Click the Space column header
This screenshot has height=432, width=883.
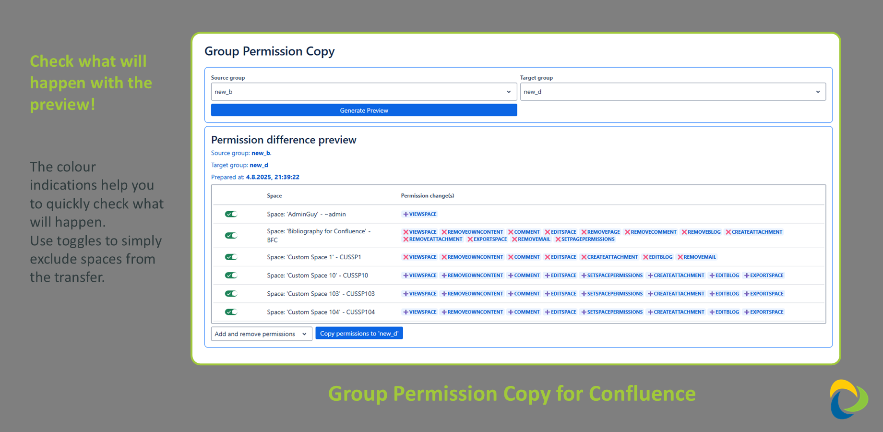(x=274, y=196)
